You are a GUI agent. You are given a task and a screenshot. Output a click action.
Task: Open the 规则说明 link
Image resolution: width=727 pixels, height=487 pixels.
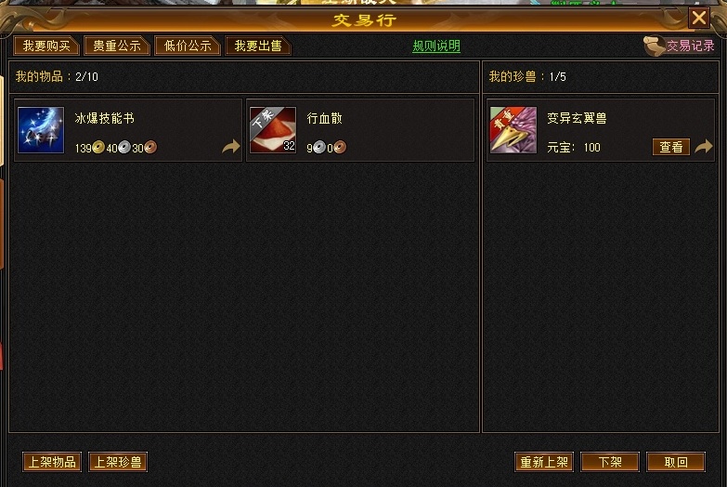pos(436,46)
